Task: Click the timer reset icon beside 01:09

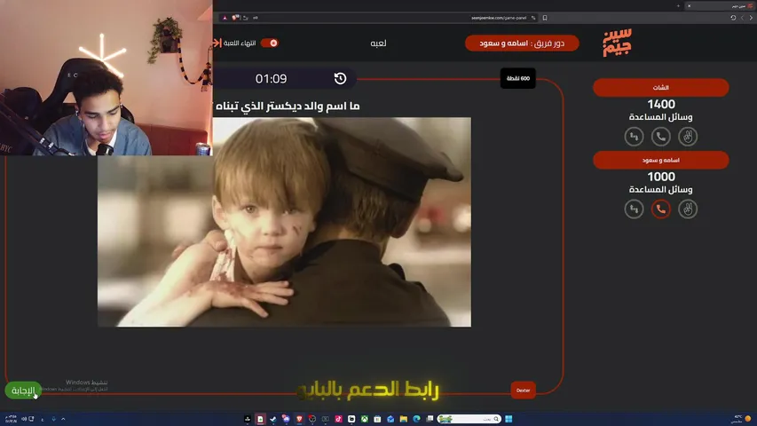Action: [x=340, y=78]
